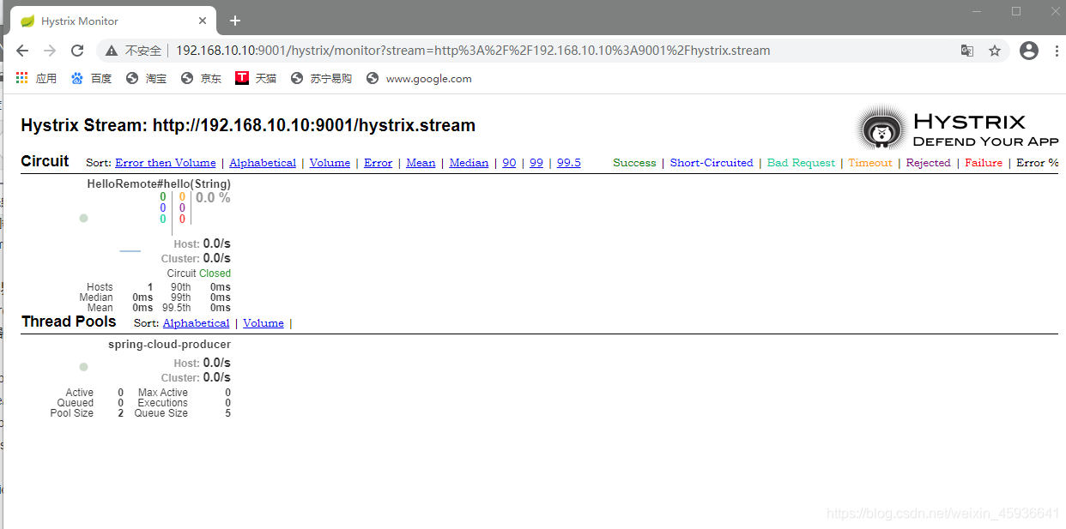Click the browser back arrow
The width and height of the screenshot is (1066, 529).
pos(22,51)
